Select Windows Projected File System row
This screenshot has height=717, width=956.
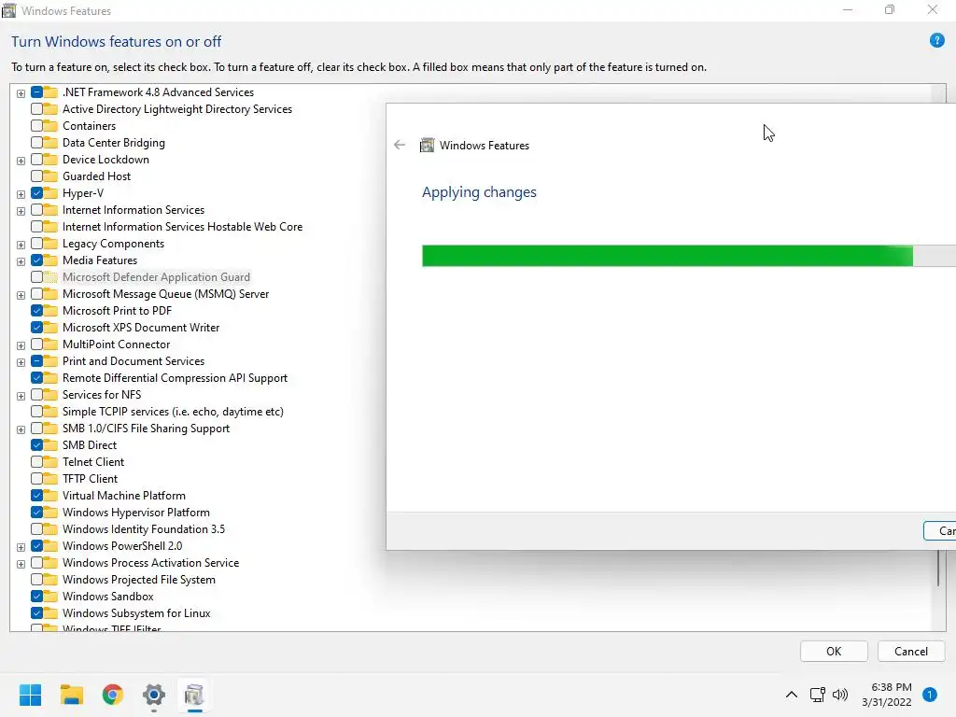(x=138, y=580)
